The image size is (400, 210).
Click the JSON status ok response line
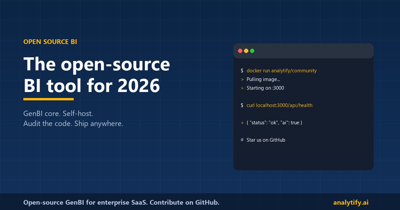274,123
